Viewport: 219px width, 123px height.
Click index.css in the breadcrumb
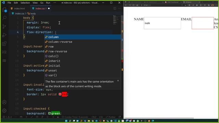[x=20, y=14]
